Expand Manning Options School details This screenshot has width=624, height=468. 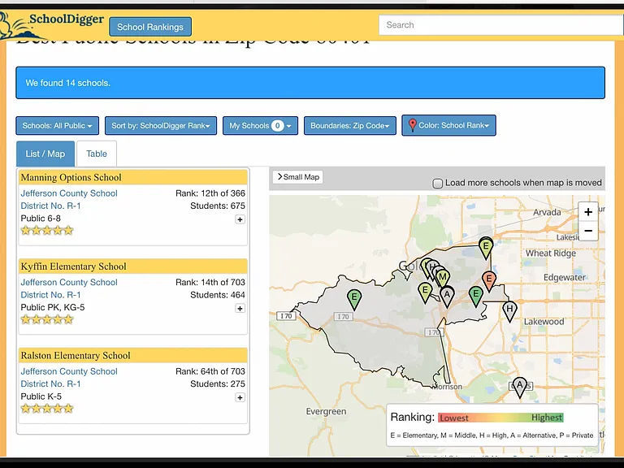pyautogui.click(x=240, y=219)
